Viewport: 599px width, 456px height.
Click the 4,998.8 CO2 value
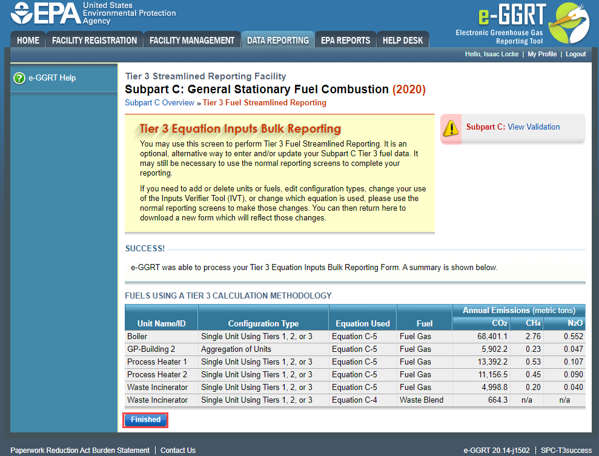(494, 387)
